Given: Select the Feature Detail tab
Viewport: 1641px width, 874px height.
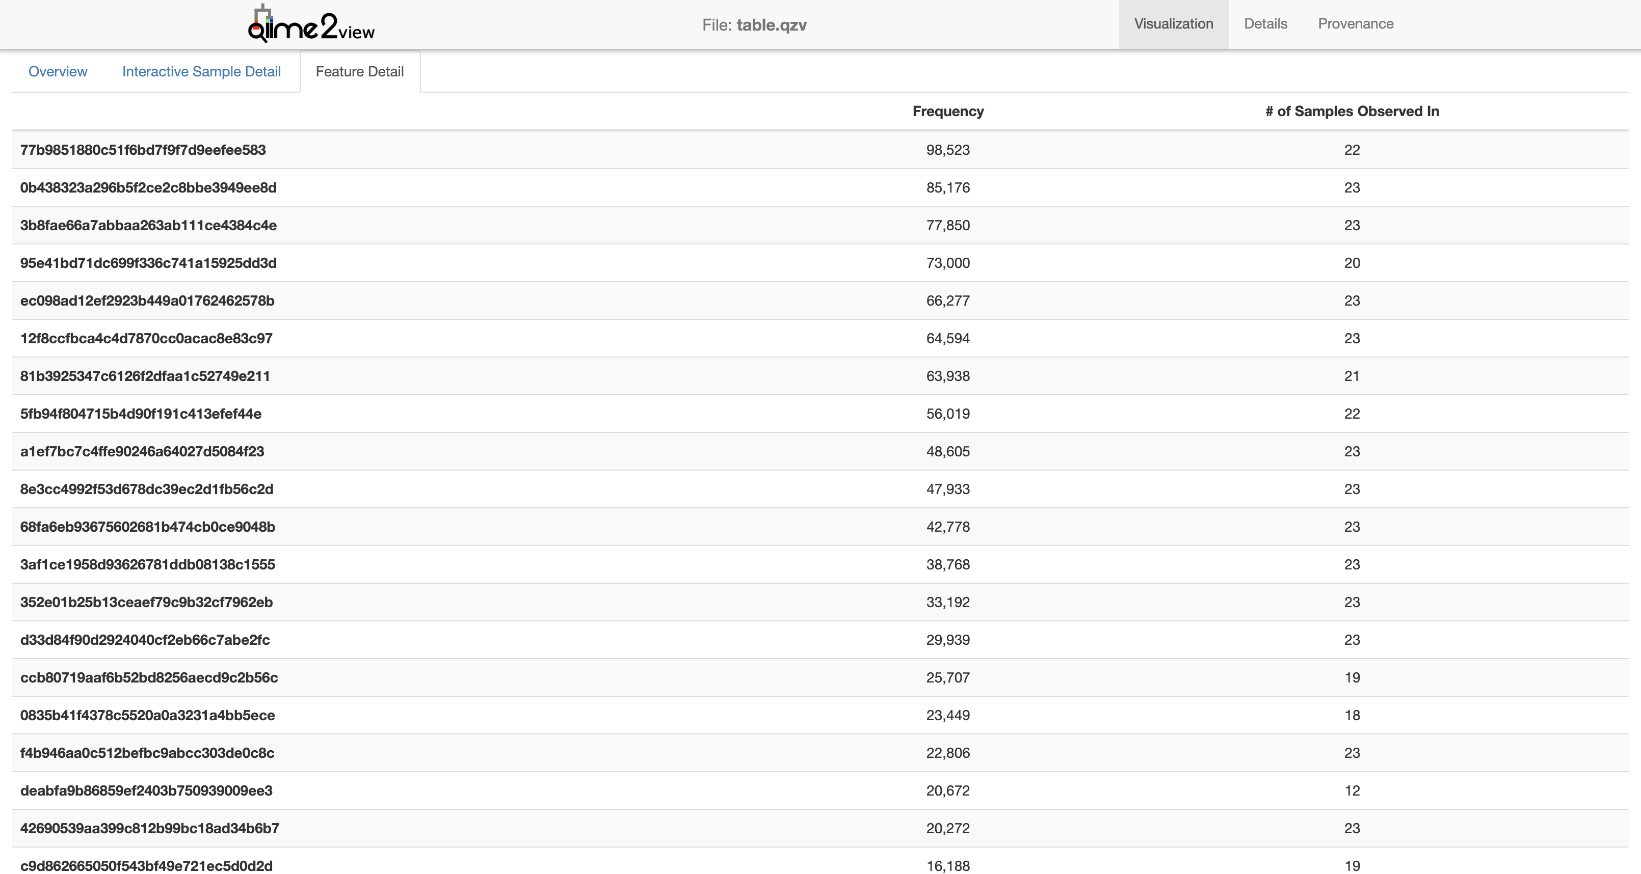Looking at the screenshot, I should coord(359,71).
